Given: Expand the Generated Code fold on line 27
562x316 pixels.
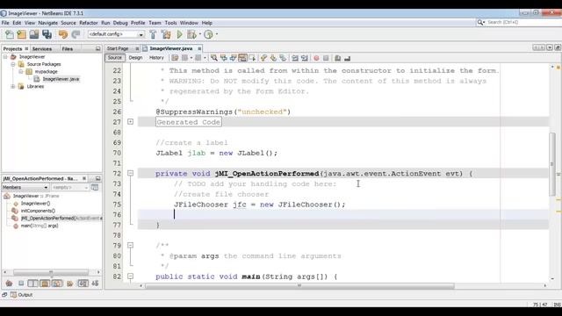Looking at the screenshot, I should (131, 122).
